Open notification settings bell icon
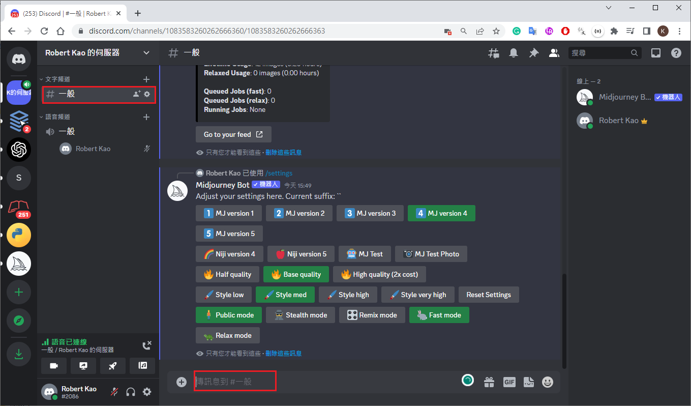Image resolution: width=691 pixels, height=406 pixels. pos(514,53)
